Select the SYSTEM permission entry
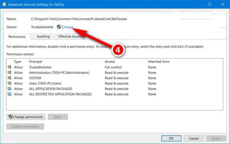This screenshot has width=230, height=144. pyautogui.click(x=115, y=78)
